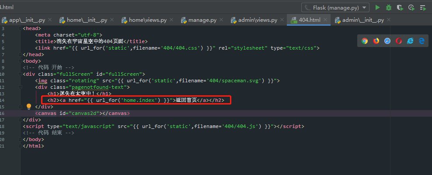
Task: Collapse the pagenotfound-text div at line 12
Action: pos(20,87)
